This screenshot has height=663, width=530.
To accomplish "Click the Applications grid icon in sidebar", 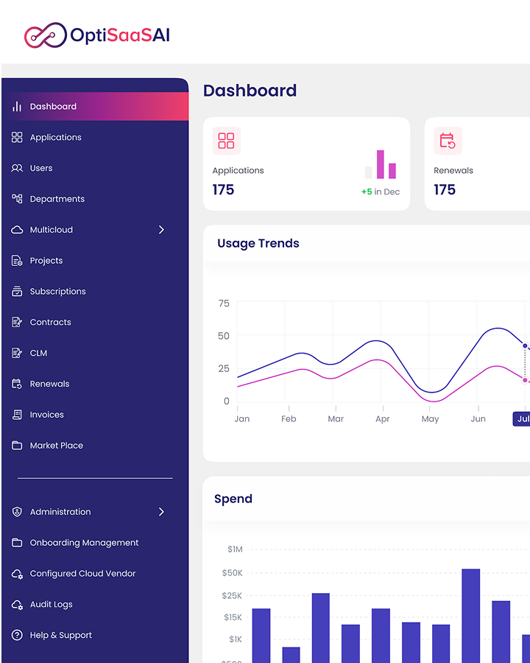I will (17, 137).
